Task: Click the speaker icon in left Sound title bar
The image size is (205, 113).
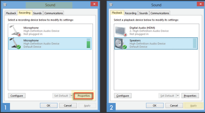Action: click(5, 5)
